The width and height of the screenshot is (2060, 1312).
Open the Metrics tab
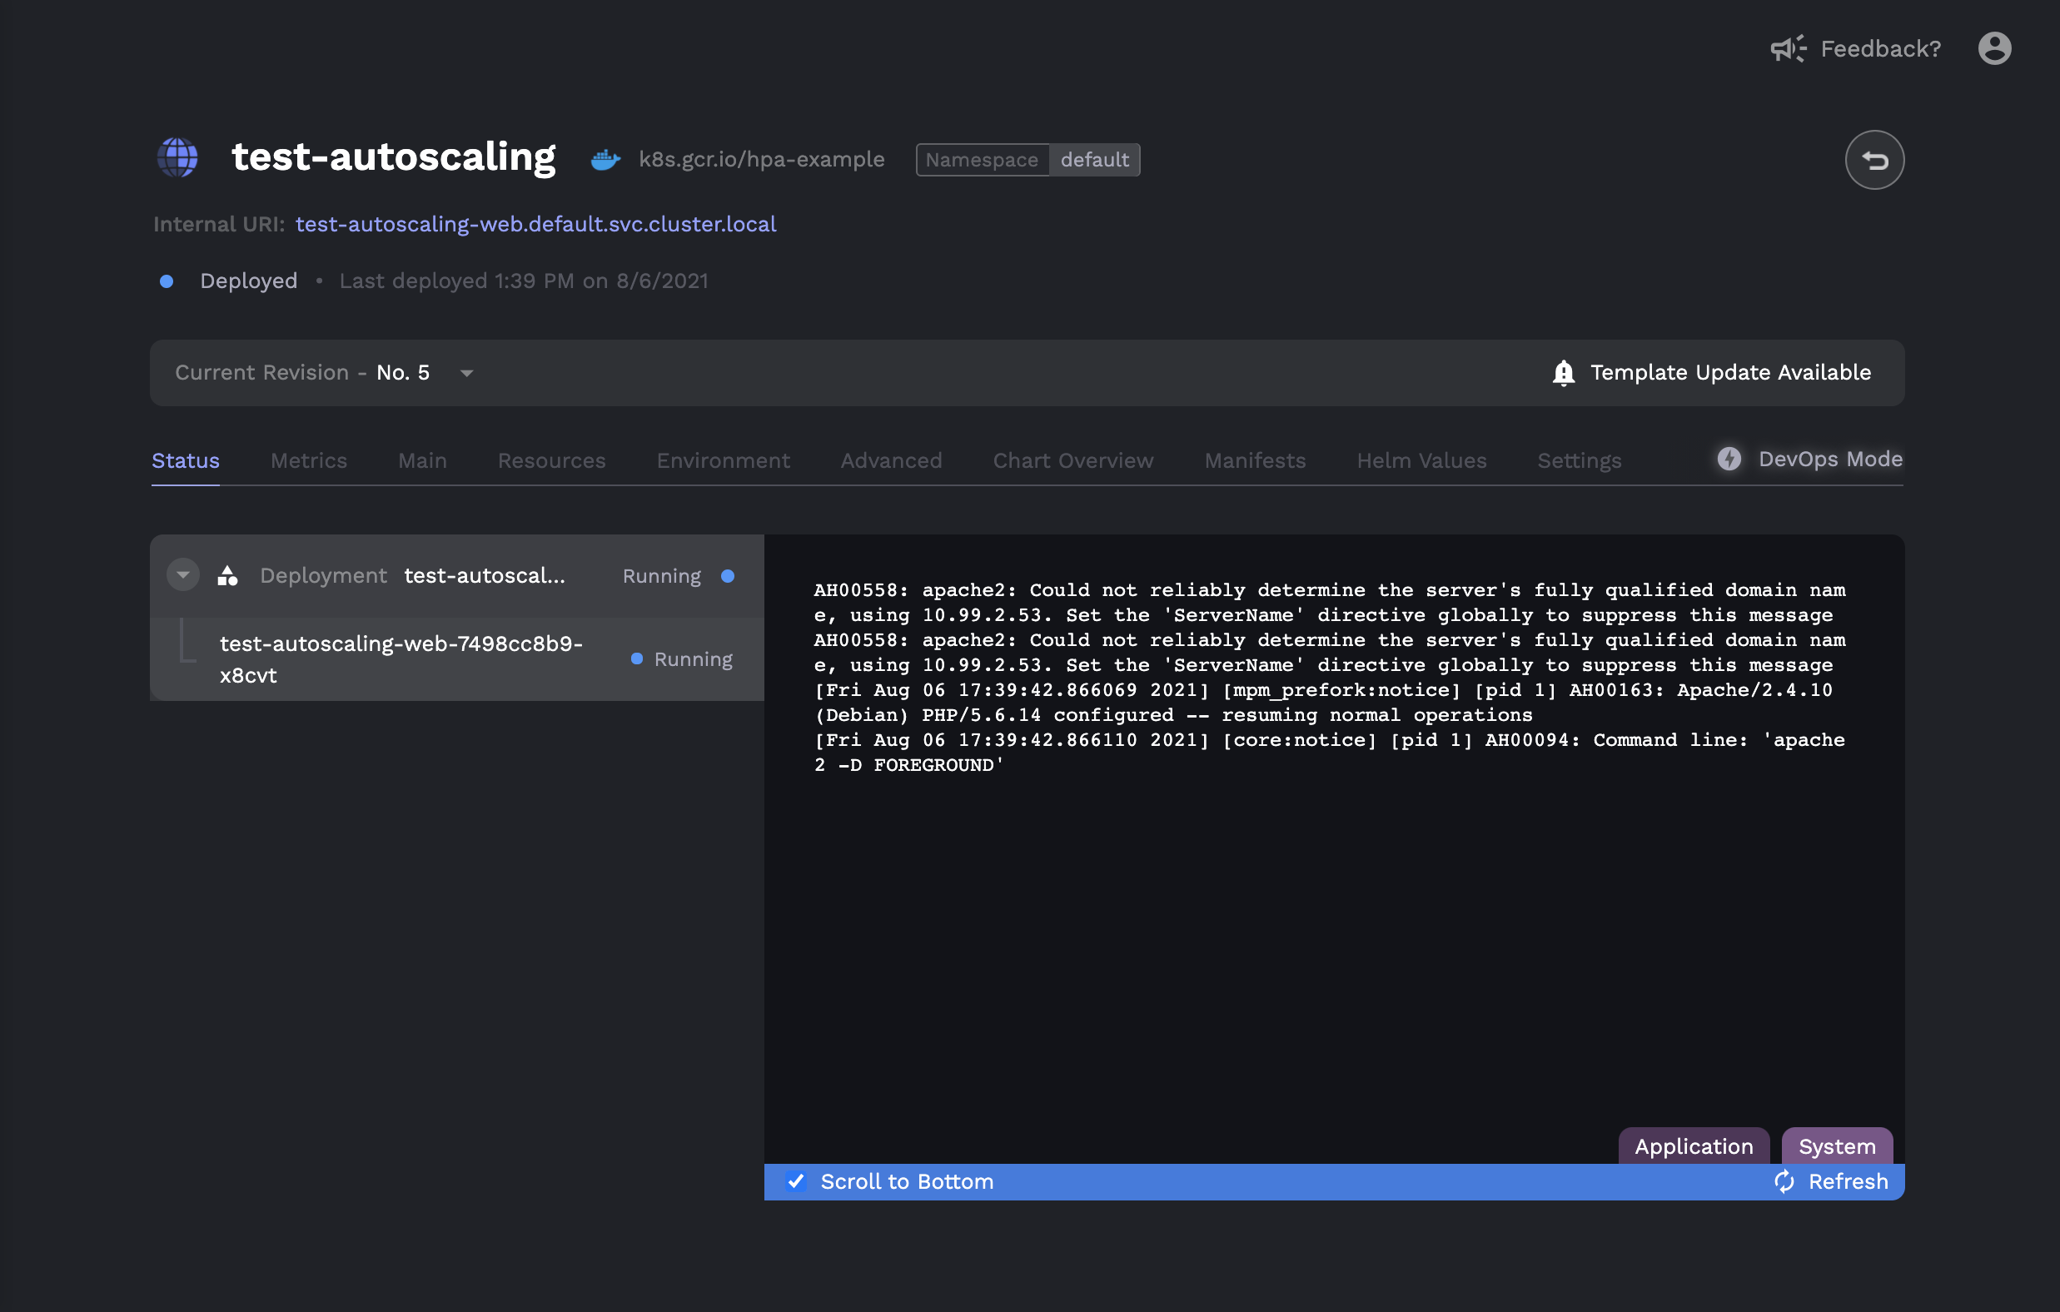(309, 461)
